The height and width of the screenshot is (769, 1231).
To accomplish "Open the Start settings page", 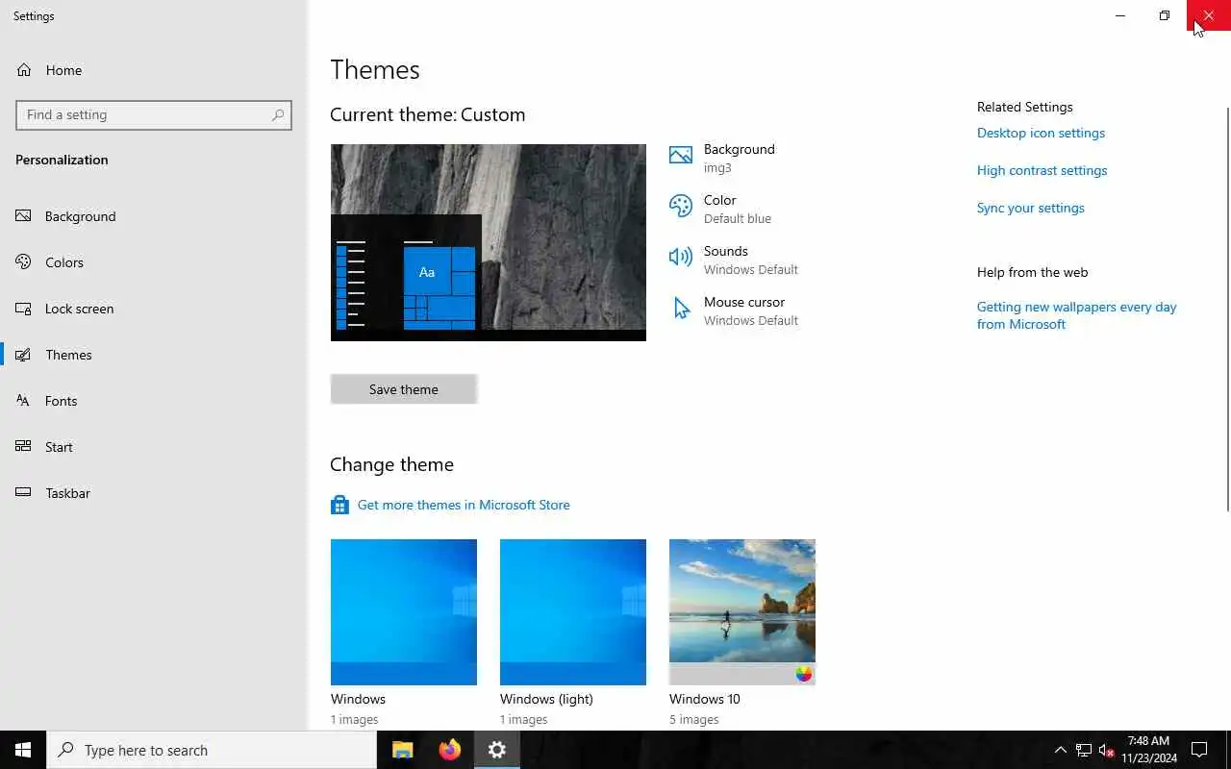I will pos(154,447).
